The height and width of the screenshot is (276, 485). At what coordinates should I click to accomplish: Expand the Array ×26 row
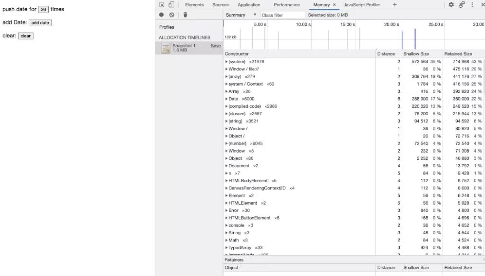tap(226, 91)
